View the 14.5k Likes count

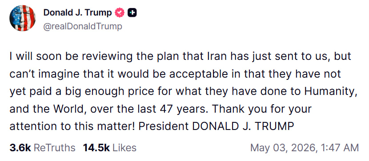[96, 148]
